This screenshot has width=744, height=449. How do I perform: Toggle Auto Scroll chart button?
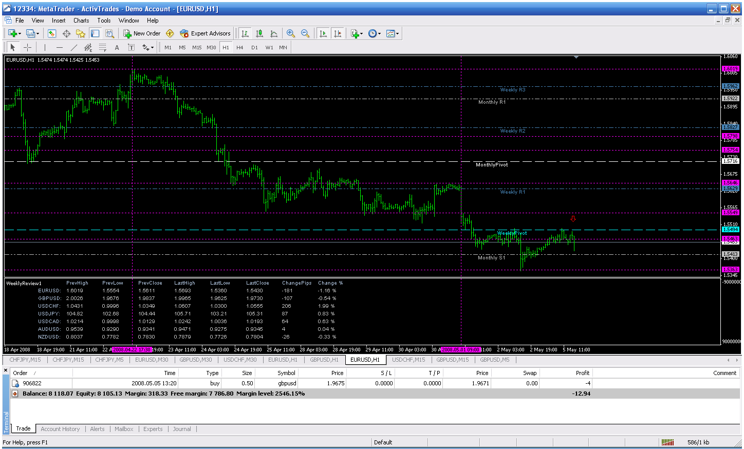click(323, 33)
